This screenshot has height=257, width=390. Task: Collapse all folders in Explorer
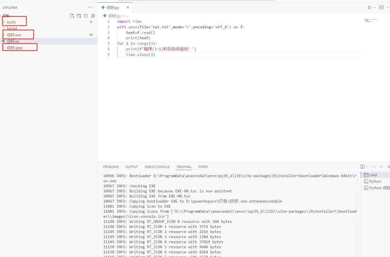(x=93, y=16)
